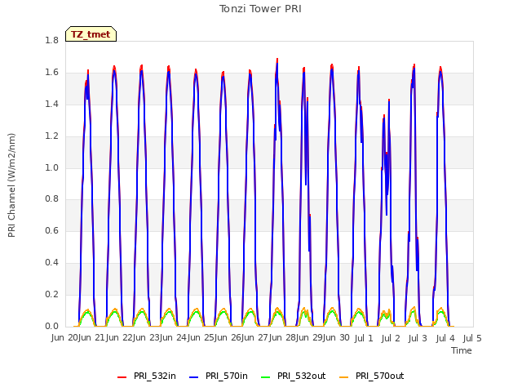
Task: Click the x-axis label Time
Action: [462, 350]
